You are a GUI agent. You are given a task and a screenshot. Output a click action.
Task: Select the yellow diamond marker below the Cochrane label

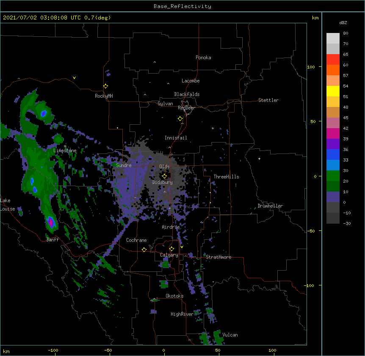pyautogui.click(x=144, y=249)
